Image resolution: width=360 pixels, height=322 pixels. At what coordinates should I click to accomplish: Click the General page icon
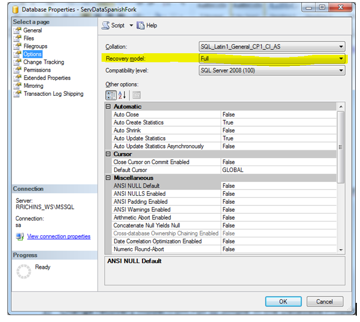click(17, 30)
